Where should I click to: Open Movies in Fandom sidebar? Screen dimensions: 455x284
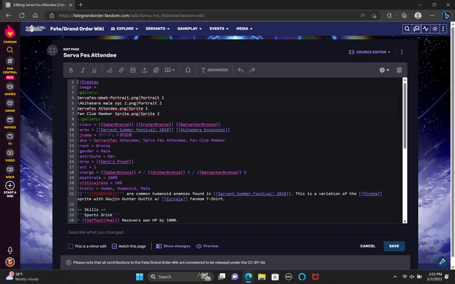(10, 122)
